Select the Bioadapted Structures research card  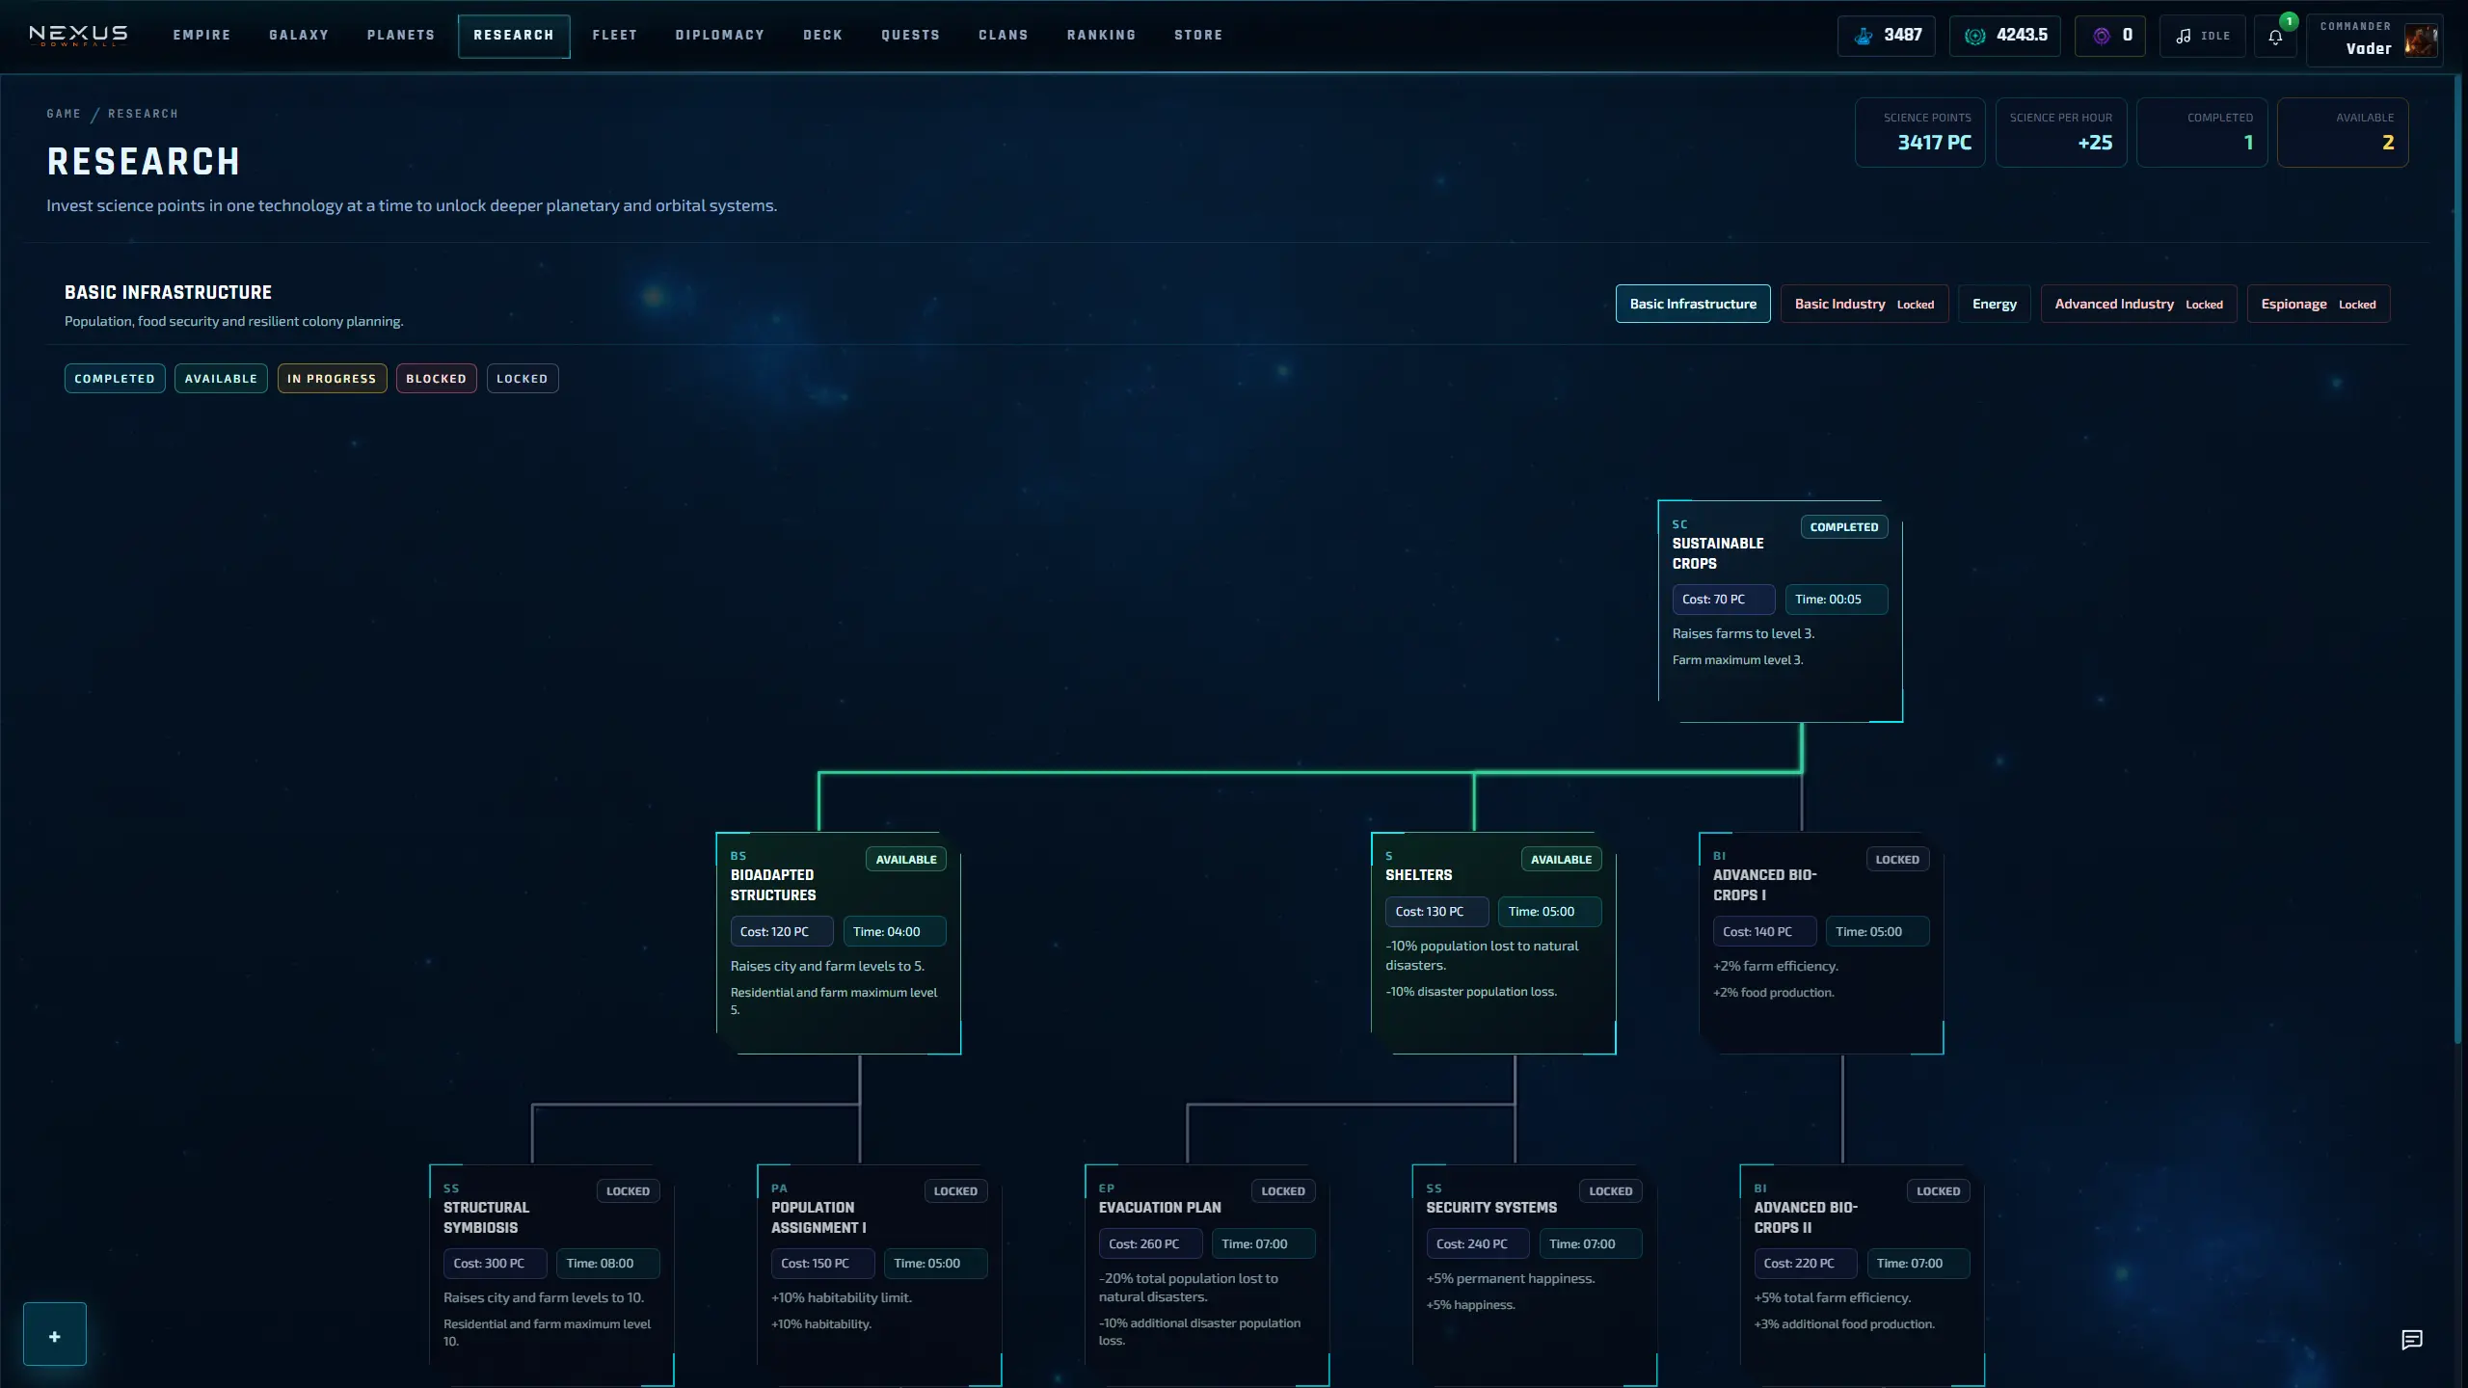tap(838, 943)
